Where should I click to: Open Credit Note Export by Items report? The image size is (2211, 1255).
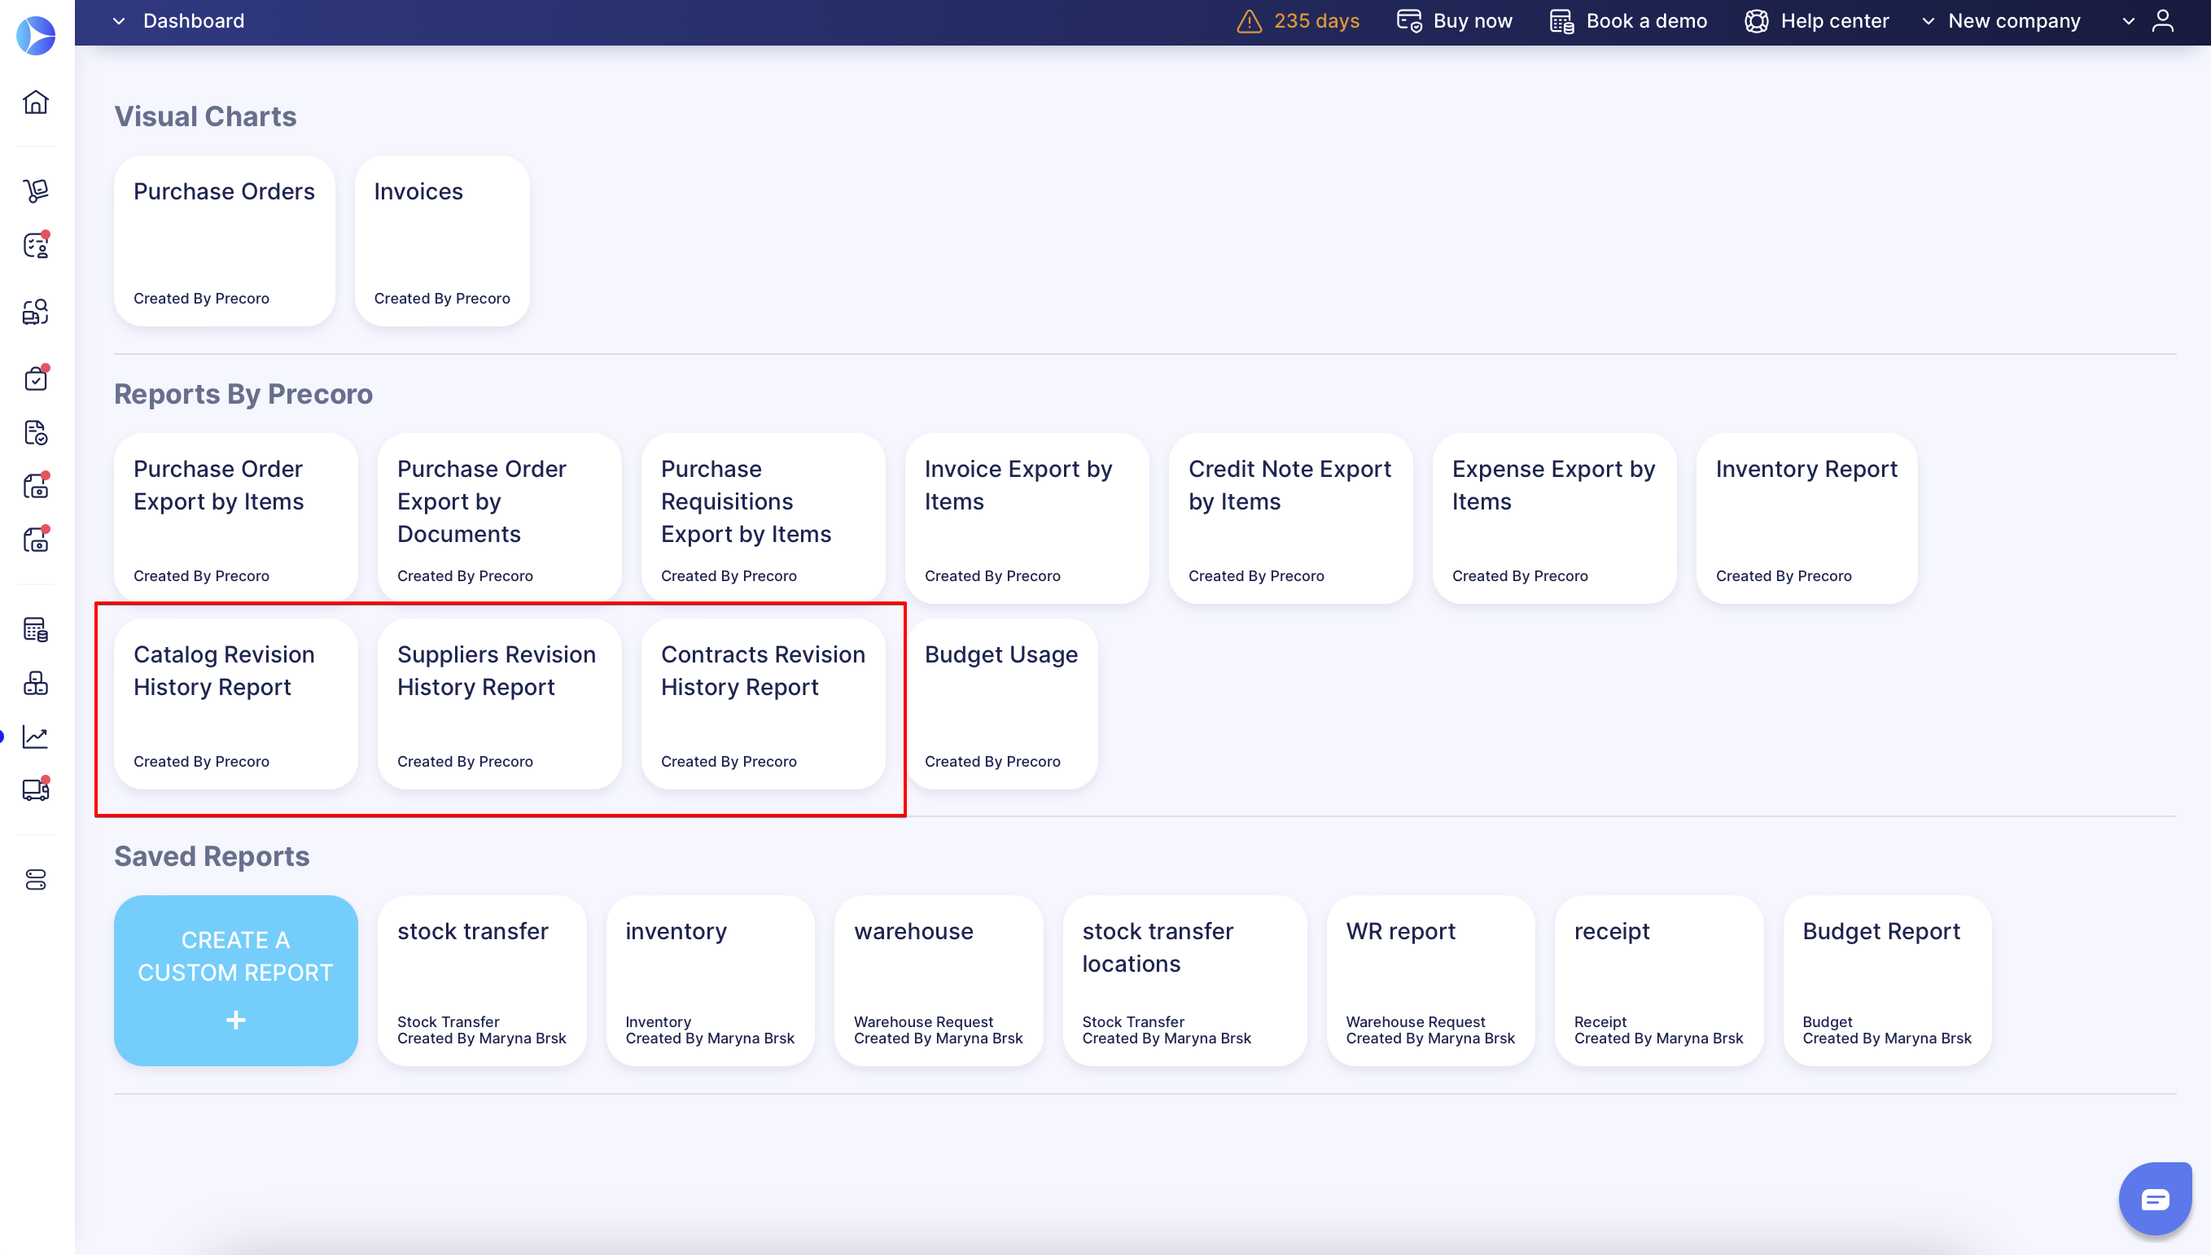(x=1290, y=518)
